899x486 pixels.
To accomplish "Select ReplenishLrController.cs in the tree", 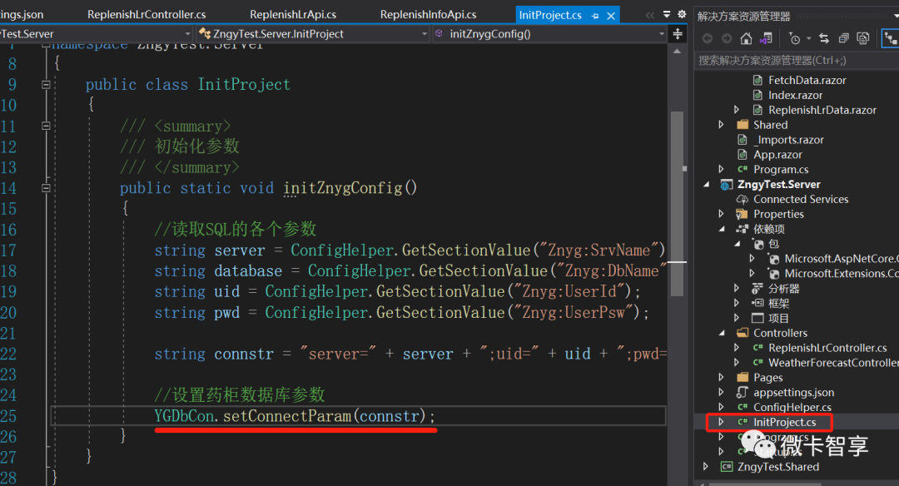I will coord(827,348).
